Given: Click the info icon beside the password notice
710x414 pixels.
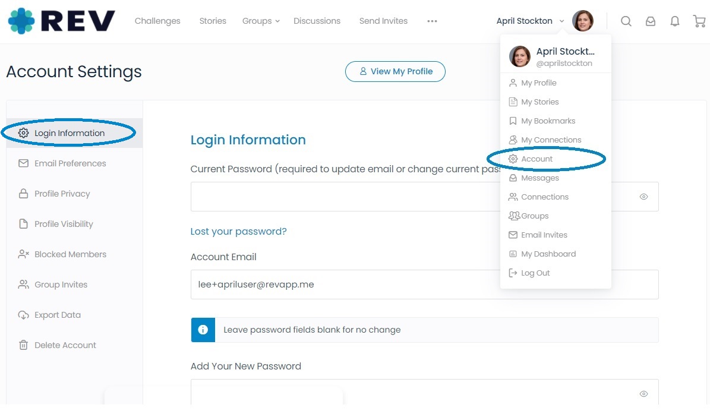Looking at the screenshot, I should (203, 330).
